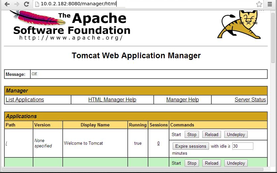Stop the Welcome to Tomcat application
This screenshot has width=277, height=173.
[192, 134]
